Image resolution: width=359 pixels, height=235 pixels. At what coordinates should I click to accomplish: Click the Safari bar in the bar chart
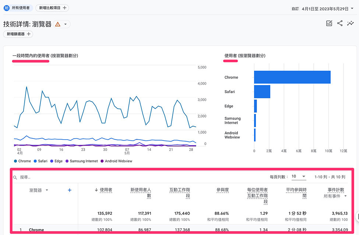point(262,92)
